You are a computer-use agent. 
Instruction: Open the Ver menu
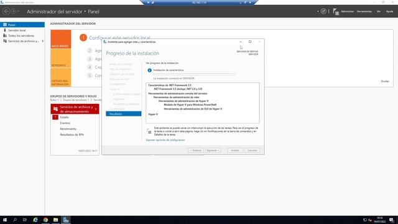pos(379,11)
